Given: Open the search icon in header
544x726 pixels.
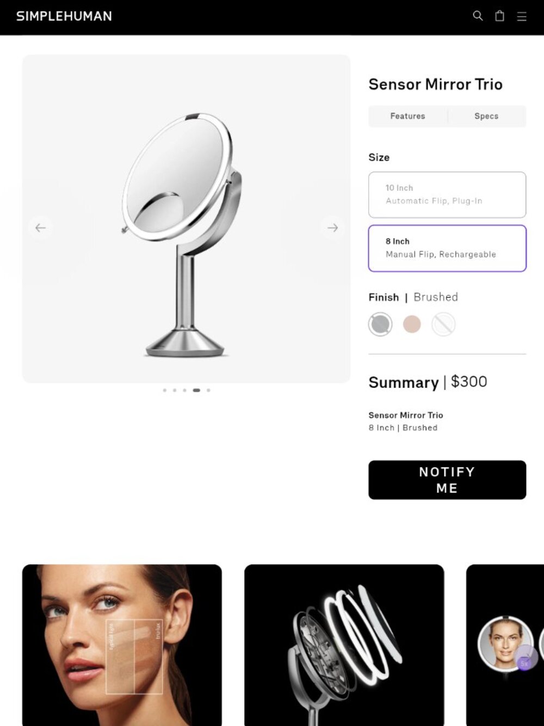Looking at the screenshot, I should [478, 16].
